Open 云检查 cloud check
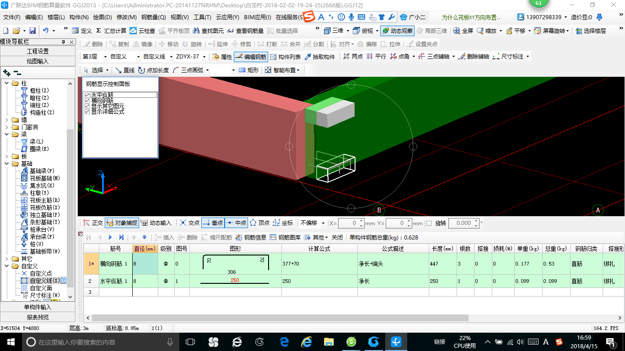The height and width of the screenshot is (351, 625). 142,31
